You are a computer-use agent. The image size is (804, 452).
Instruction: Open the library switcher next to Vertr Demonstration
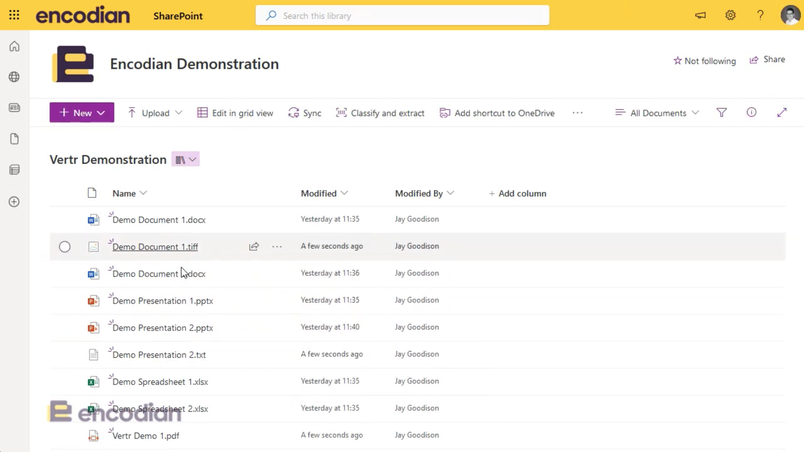(x=186, y=159)
